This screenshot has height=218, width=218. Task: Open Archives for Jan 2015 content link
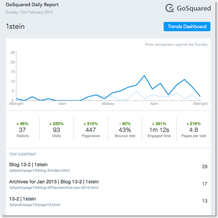54,182
